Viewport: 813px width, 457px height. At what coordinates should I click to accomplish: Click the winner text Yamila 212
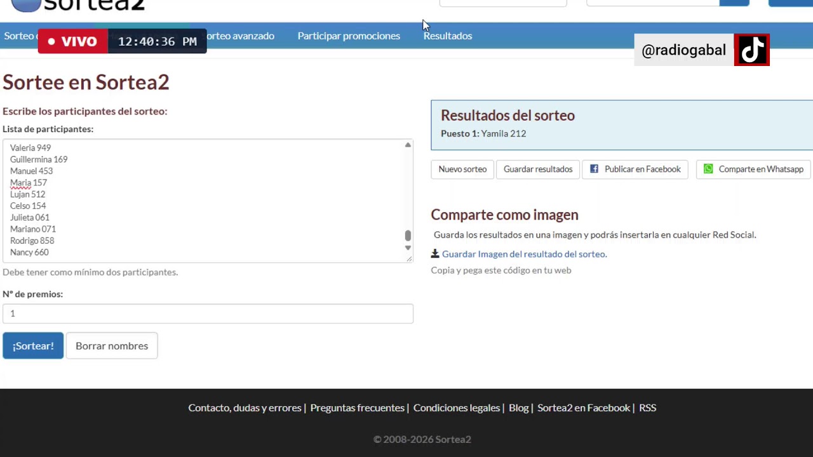pyautogui.click(x=504, y=133)
